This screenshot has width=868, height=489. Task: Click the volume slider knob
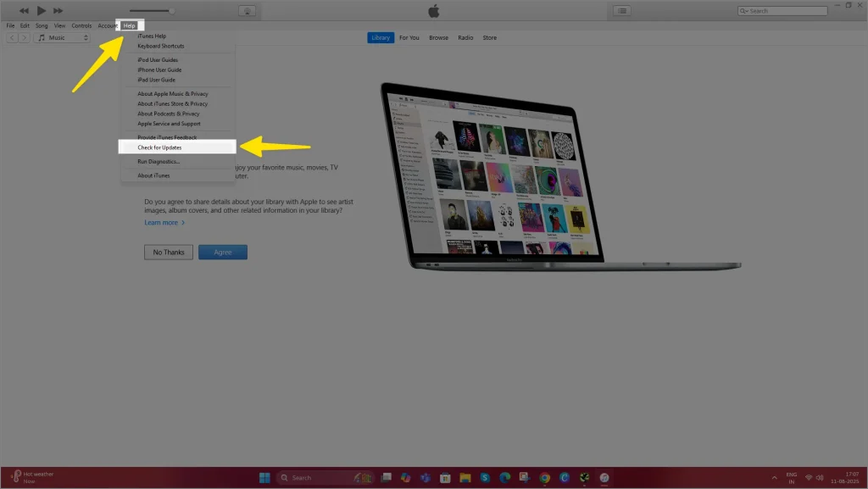coord(172,11)
